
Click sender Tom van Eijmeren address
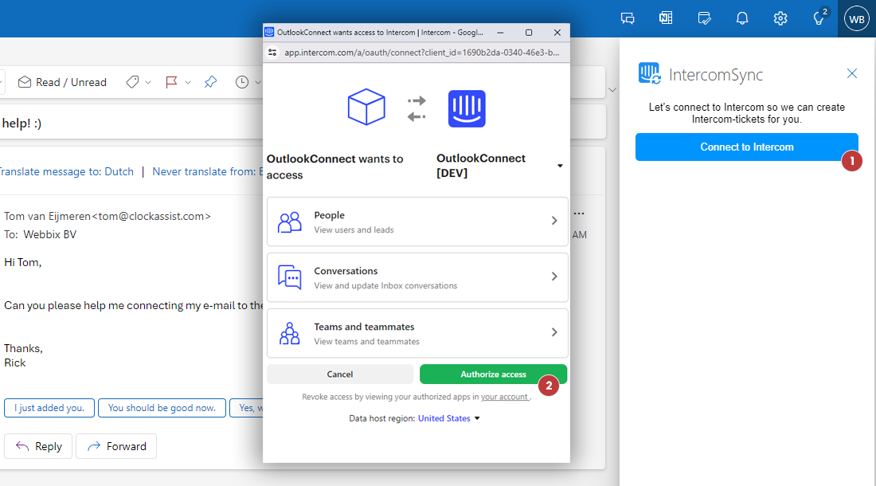point(108,216)
